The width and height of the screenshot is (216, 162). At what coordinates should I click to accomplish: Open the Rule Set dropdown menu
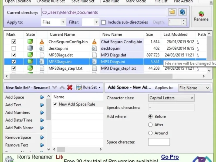pos(89,87)
